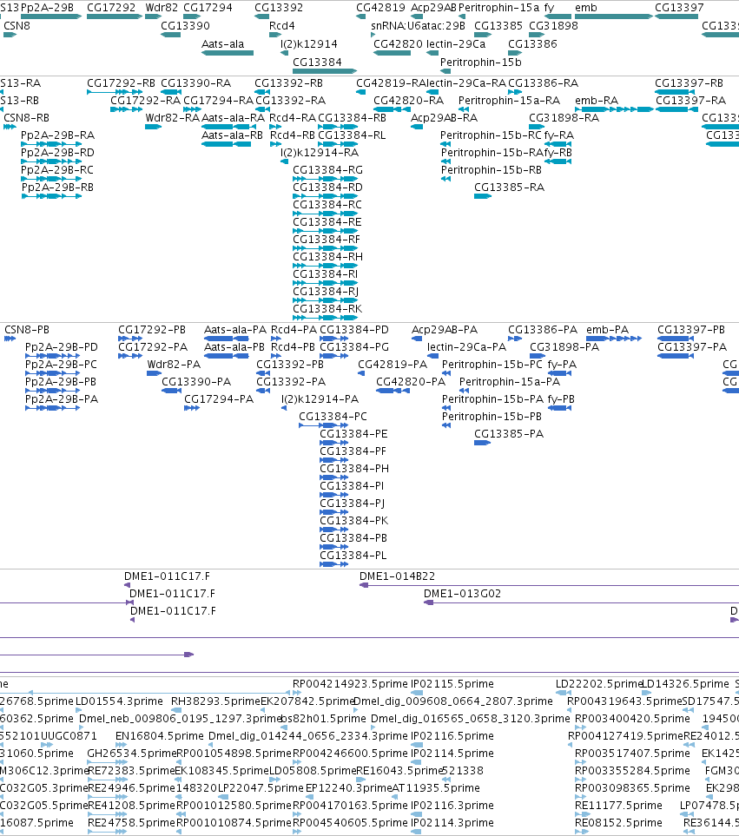Select the CG13390 gene label
739x836 pixels.
coord(185,25)
